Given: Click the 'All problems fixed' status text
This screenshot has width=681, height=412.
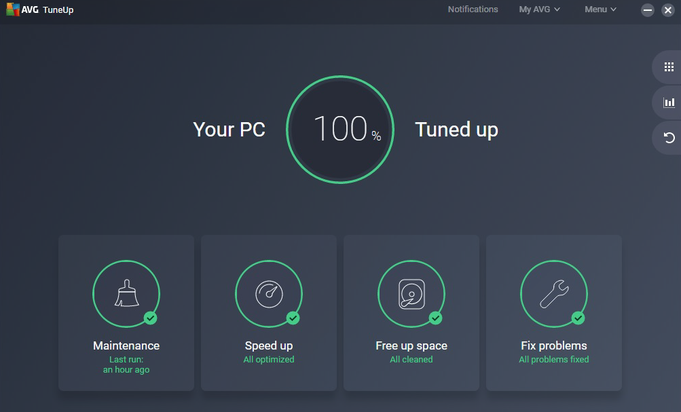Looking at the screenshot, I should pos(554,360).
